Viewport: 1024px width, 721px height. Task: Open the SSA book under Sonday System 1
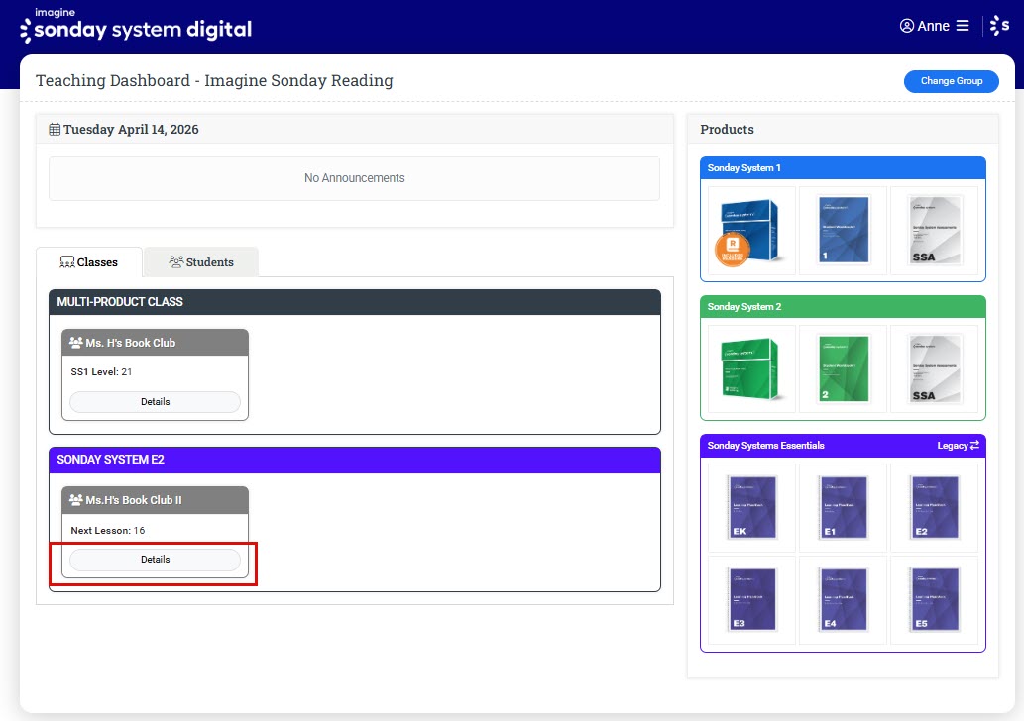[x=935, y=231]
